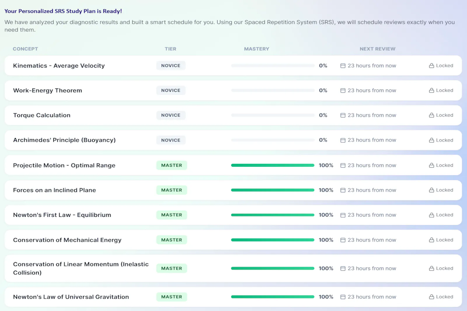467x311 pixels.
Task: Click the calendar icon in Kinematics - Average Velocity row
Action: (x=343, y=66)
